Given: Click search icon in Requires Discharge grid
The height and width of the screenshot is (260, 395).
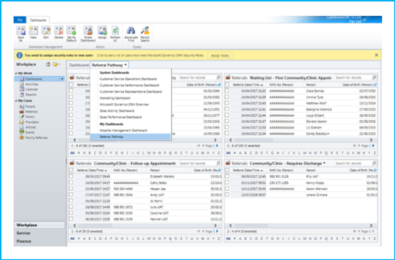Looking at the screenshot, I should click(375, 163).
